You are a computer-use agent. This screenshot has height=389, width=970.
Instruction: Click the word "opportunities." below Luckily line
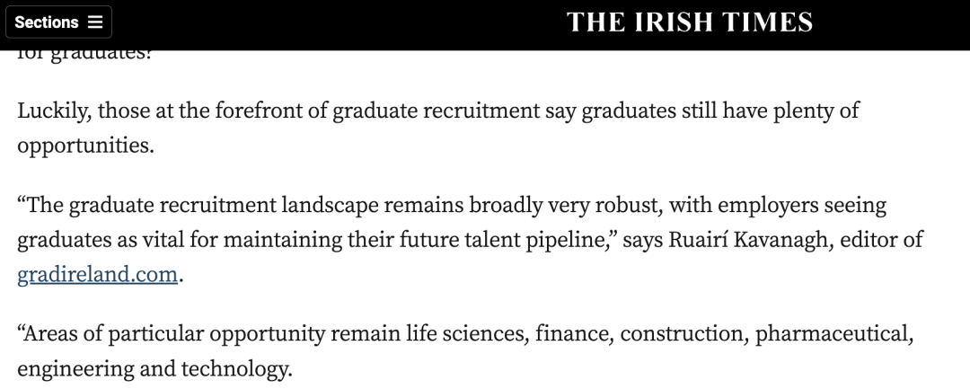point(85,146)
